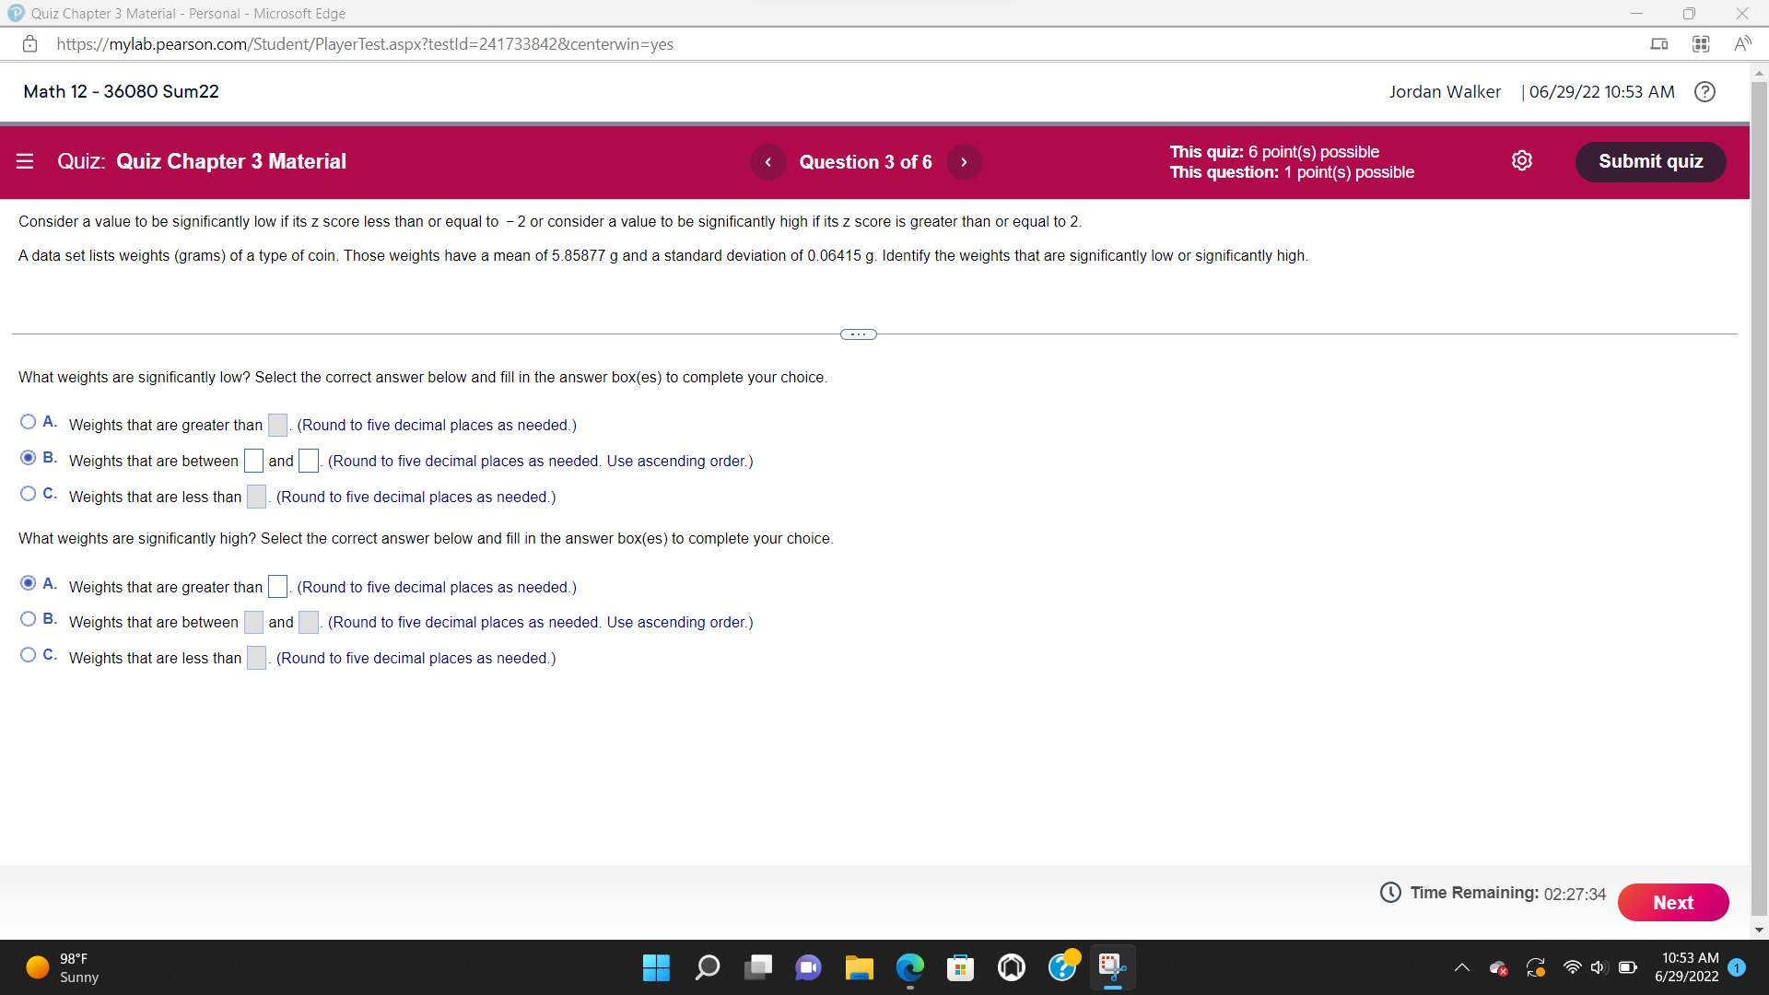Expand the question divider ellipsis control
Image resolution: width=1769 pixels, height=995 pixels.
858,334
